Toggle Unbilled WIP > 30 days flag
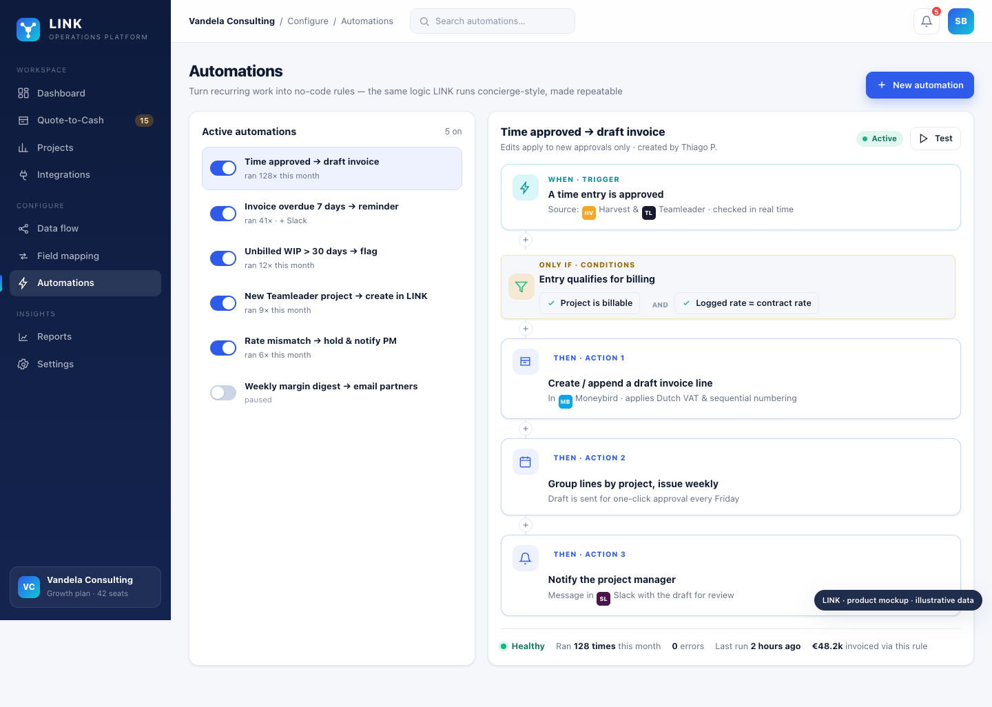This screenshot has height=707, width=992. click(x=223, y=258)
